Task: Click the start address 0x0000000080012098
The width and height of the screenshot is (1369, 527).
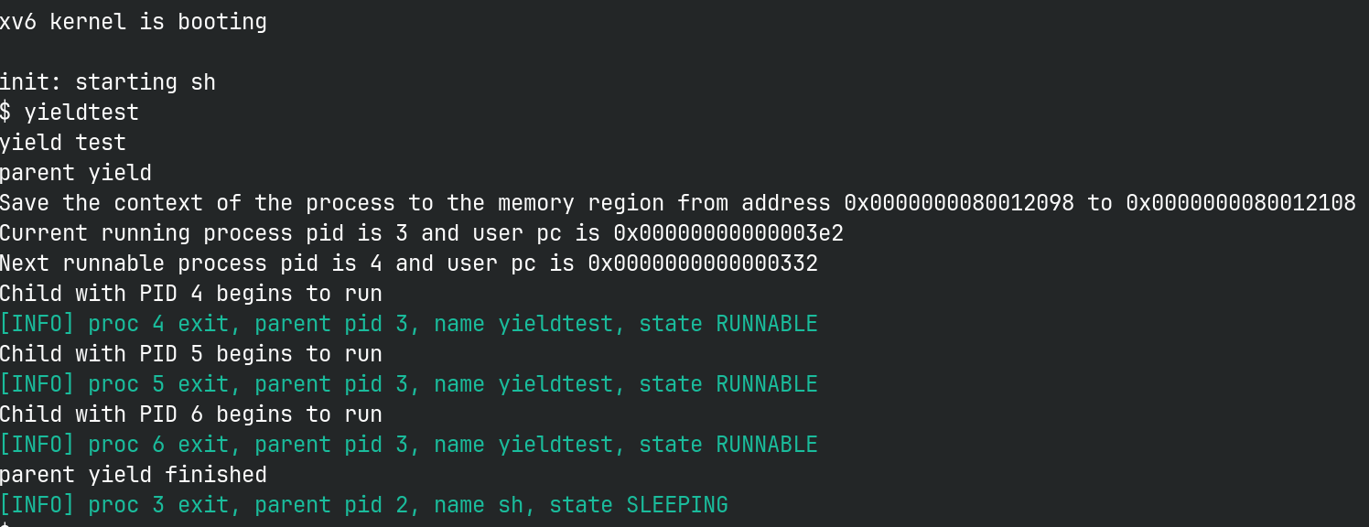Action: coord(959,203)
